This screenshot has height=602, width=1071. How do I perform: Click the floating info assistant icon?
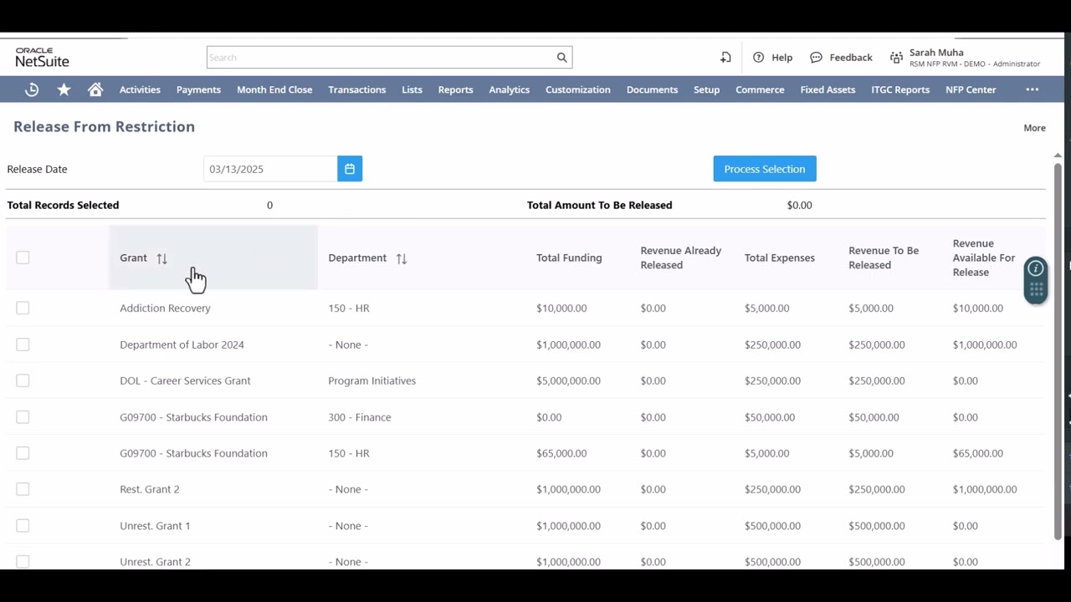click(x=1036, y=268)
